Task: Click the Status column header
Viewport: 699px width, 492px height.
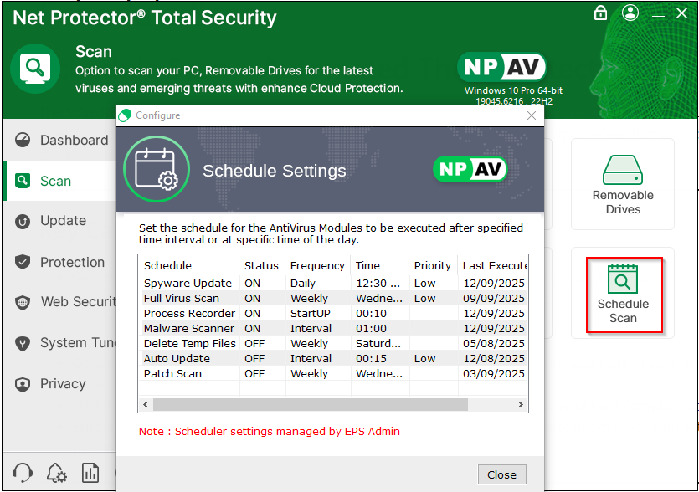Action: point(261,265)
